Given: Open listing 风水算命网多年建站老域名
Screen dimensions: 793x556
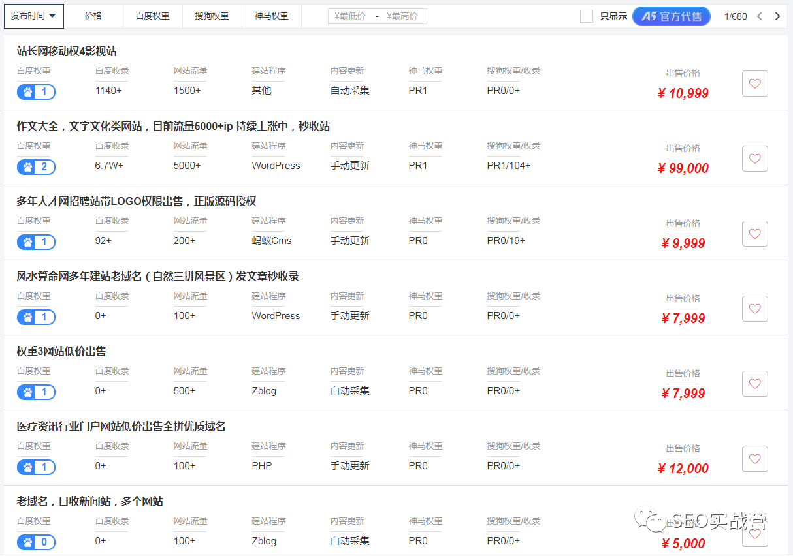Looking at the screenshot, I should coord(157,277).
